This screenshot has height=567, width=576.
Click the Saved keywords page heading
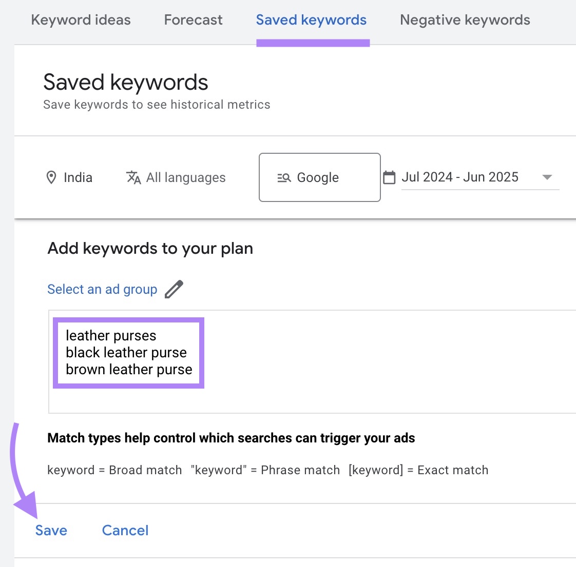coord(125,82)
